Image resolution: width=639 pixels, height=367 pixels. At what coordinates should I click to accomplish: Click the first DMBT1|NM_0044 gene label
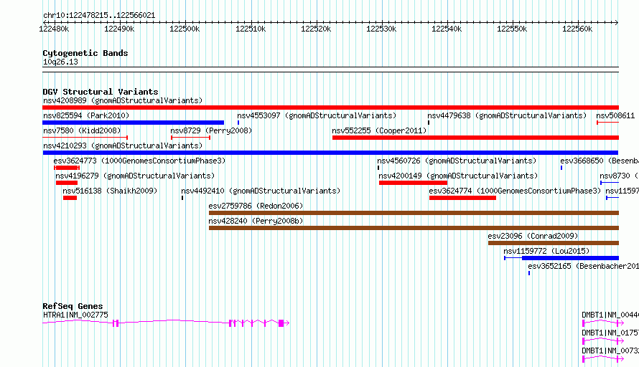pyautogui.click(x=610, y=315)
